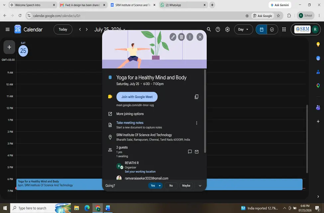
Task: Hide the side panel chevron
Action: [x=318, y=196]
